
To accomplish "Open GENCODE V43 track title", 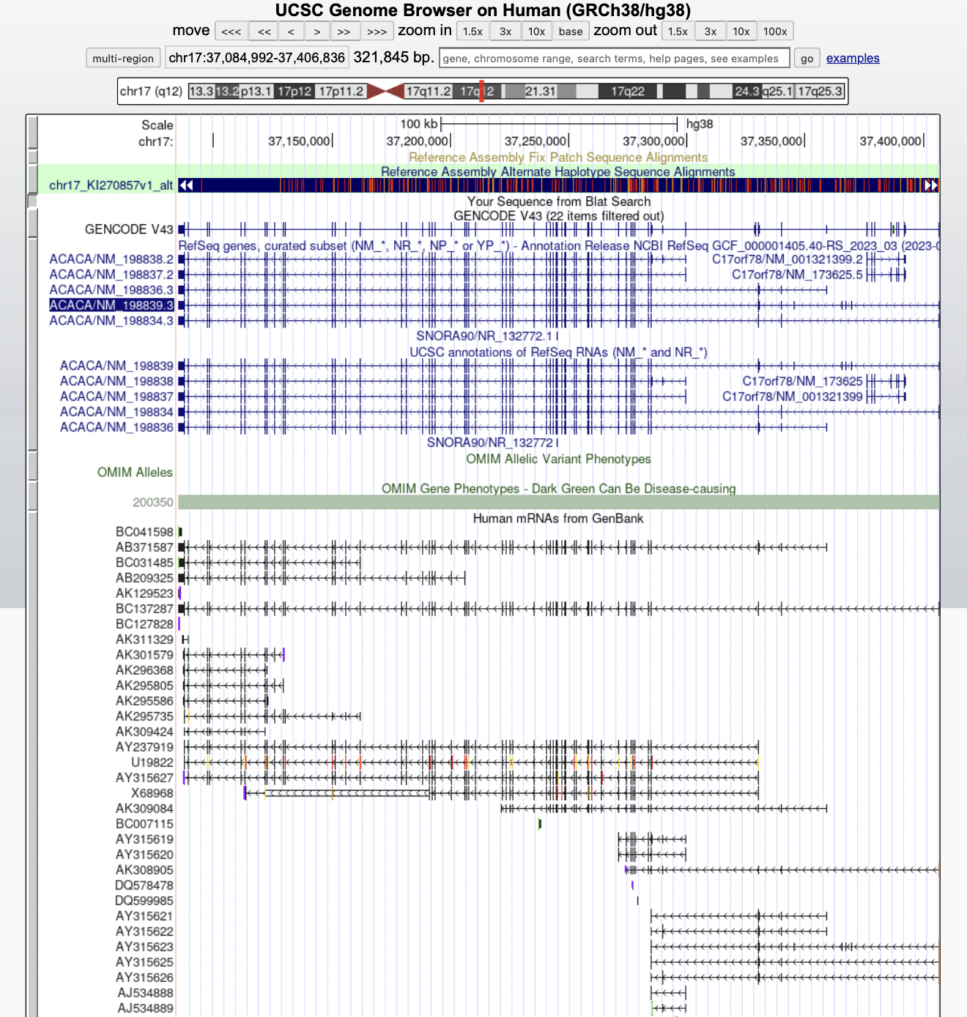I will pyautogui.click(x=559, y=216).
